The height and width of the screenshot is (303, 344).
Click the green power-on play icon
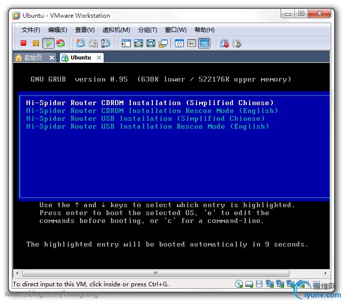(x=48, y=43)
